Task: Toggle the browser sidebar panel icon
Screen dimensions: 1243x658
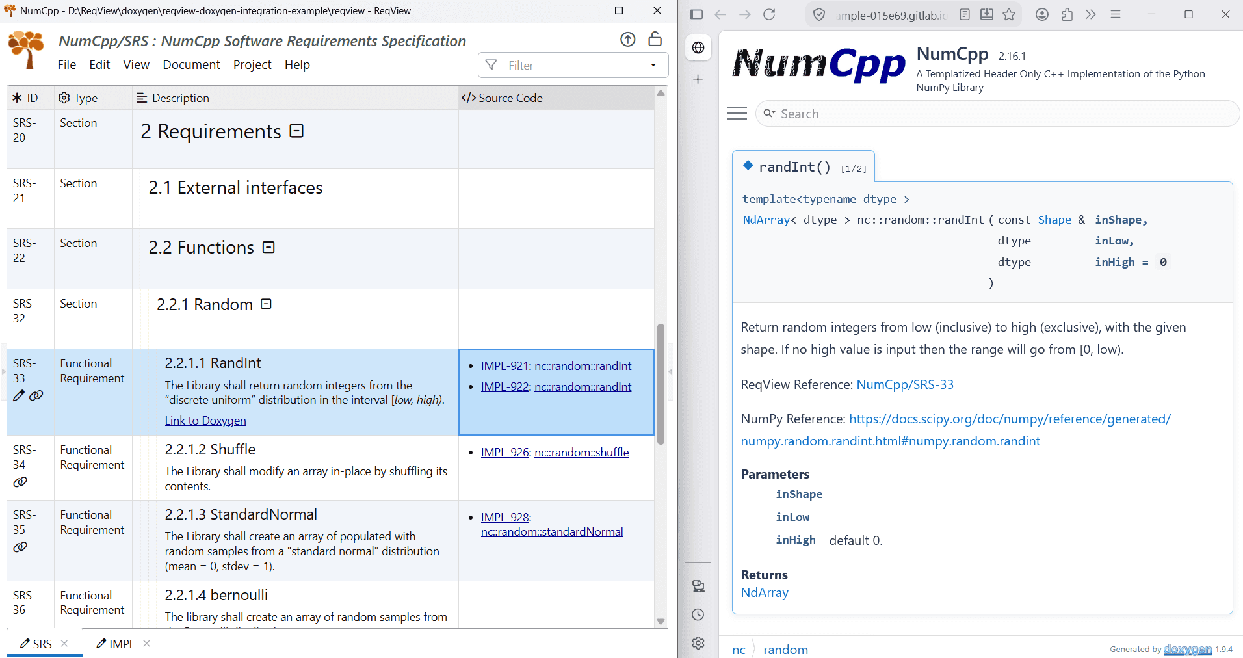Action: coord(696,14)
